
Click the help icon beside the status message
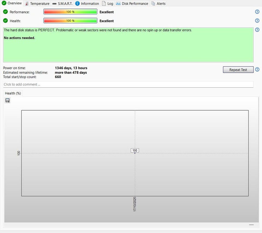click(257, 30)
